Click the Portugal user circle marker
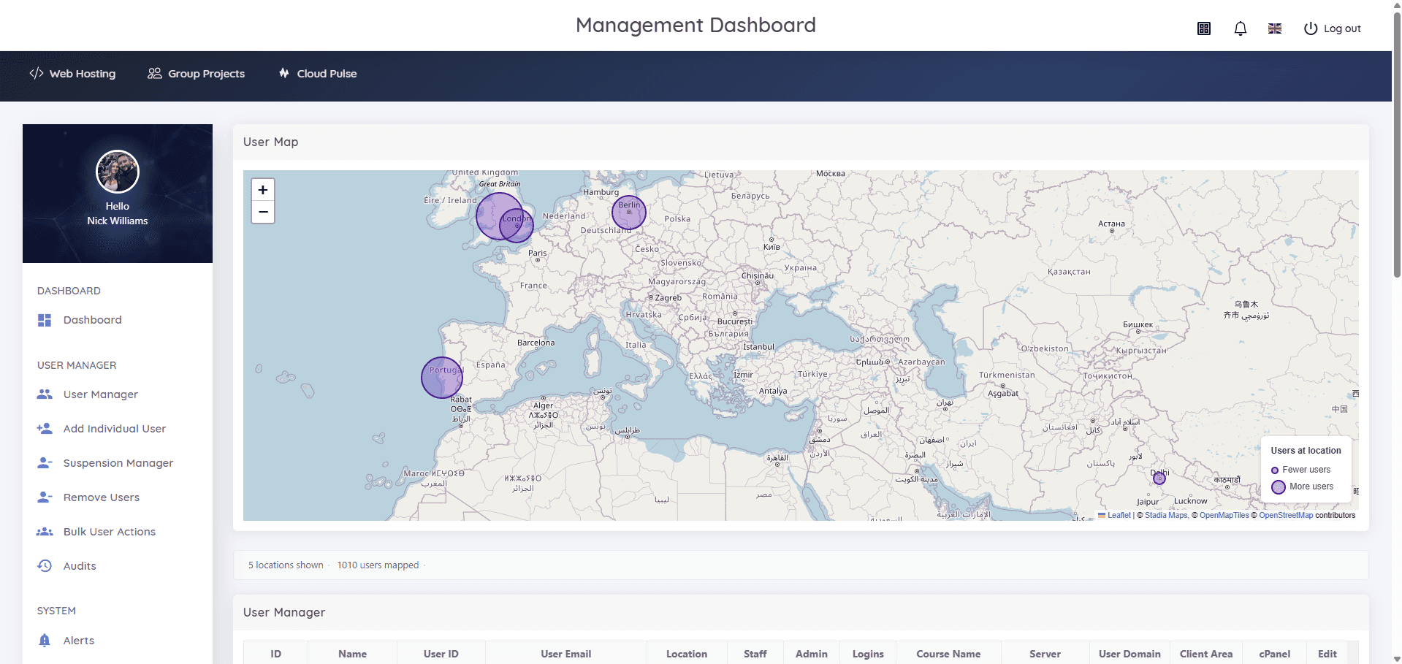Viewport: 1402px width, 664px height. pyautogui.click(x=442, y=378)
